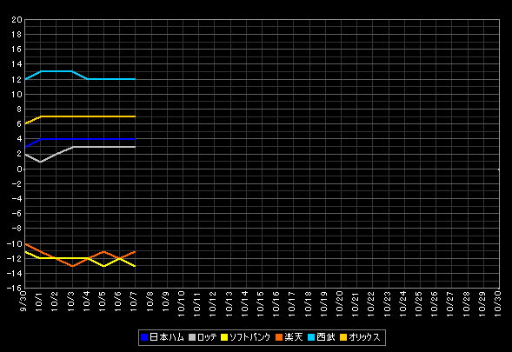
Task: Select the ロッテ legend label
Action: (x=207, y=337)
